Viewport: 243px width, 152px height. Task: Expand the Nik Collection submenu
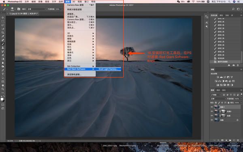point(80,66)
